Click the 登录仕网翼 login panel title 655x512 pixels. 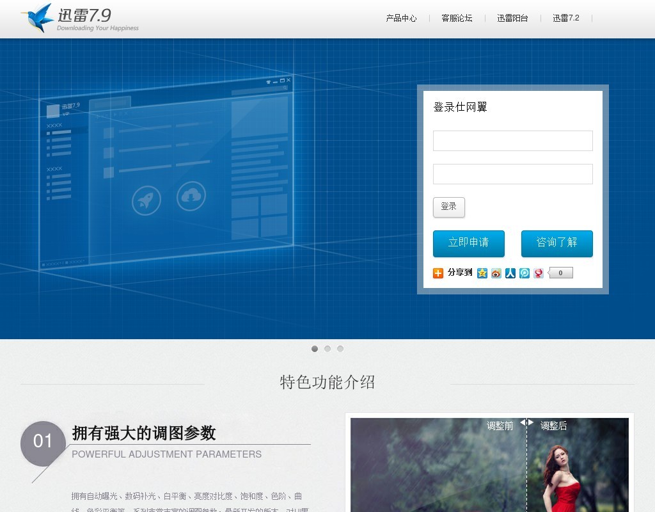click(x=461, y=107)
